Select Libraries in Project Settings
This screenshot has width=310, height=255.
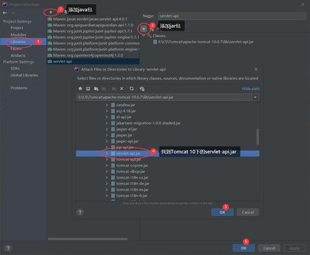point(18,42)
